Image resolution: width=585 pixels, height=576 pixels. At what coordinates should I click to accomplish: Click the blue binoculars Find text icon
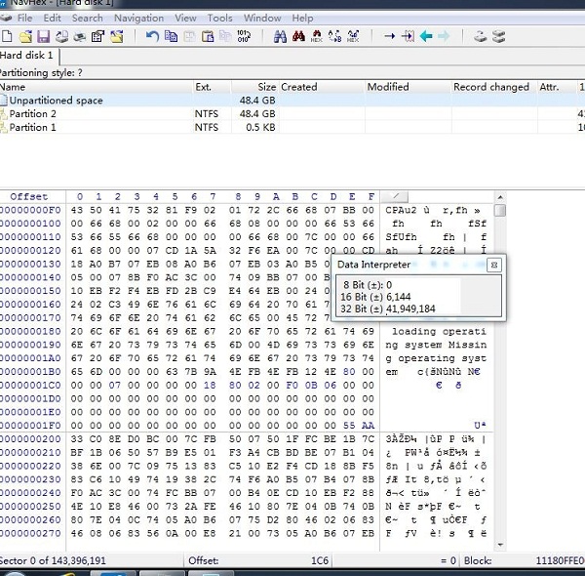(x=280, y=36)
